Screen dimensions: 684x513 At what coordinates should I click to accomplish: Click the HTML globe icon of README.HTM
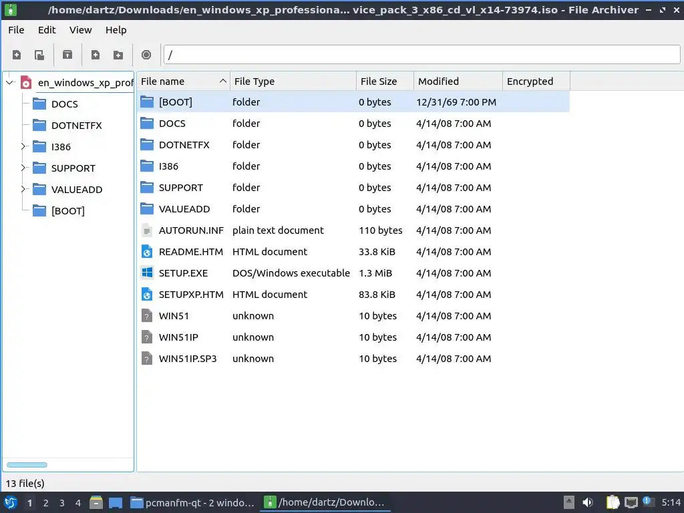point(147,252)
